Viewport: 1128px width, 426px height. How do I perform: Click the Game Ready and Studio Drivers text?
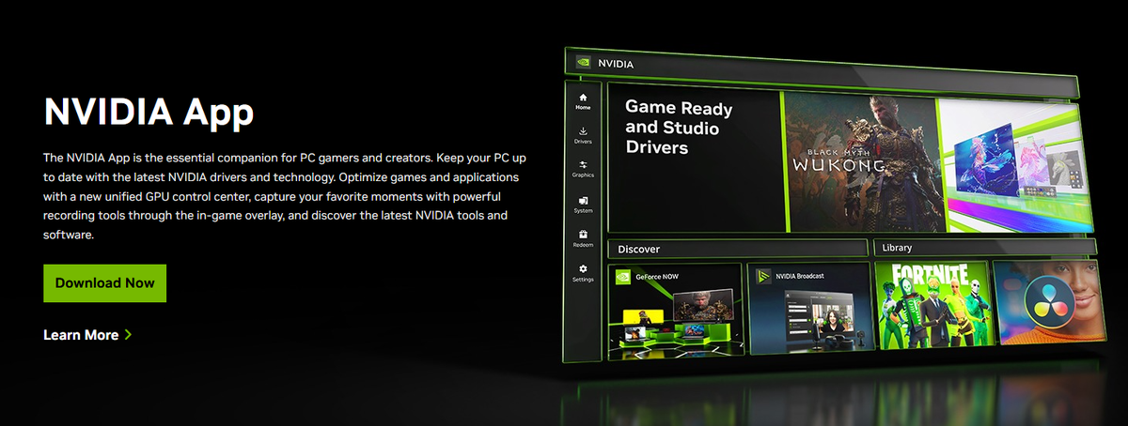click(679, 128)
